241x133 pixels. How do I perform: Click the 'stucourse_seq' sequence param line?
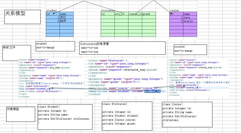pyautogui.click(x=122, y=70)
